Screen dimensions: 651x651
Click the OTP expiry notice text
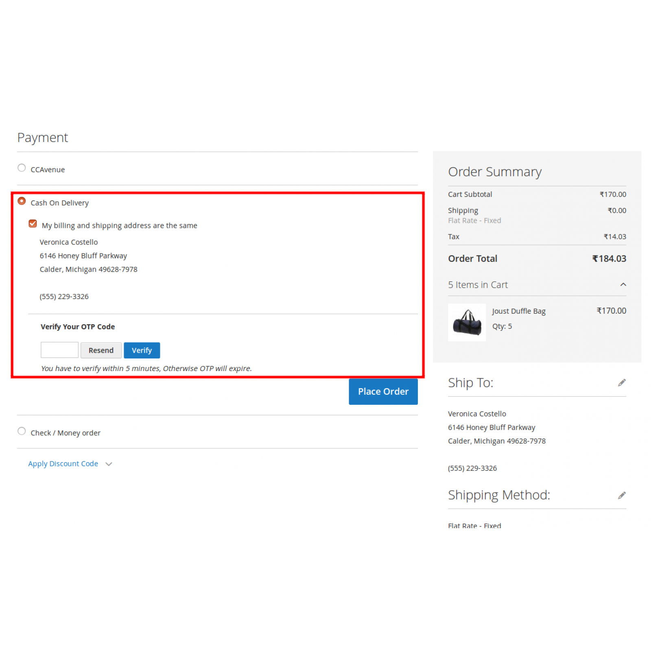[x=146, y=369]
